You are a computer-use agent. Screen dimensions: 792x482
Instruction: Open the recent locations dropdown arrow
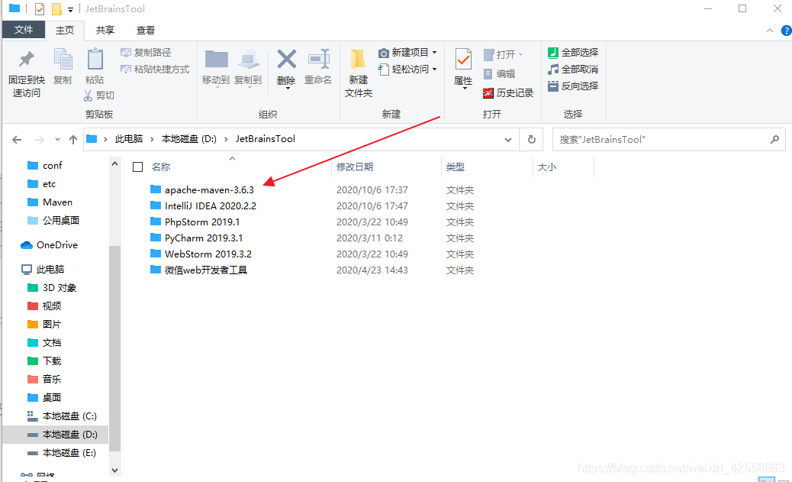point(57,140)
